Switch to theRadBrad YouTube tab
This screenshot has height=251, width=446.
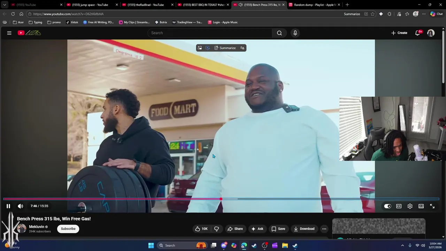146,5
